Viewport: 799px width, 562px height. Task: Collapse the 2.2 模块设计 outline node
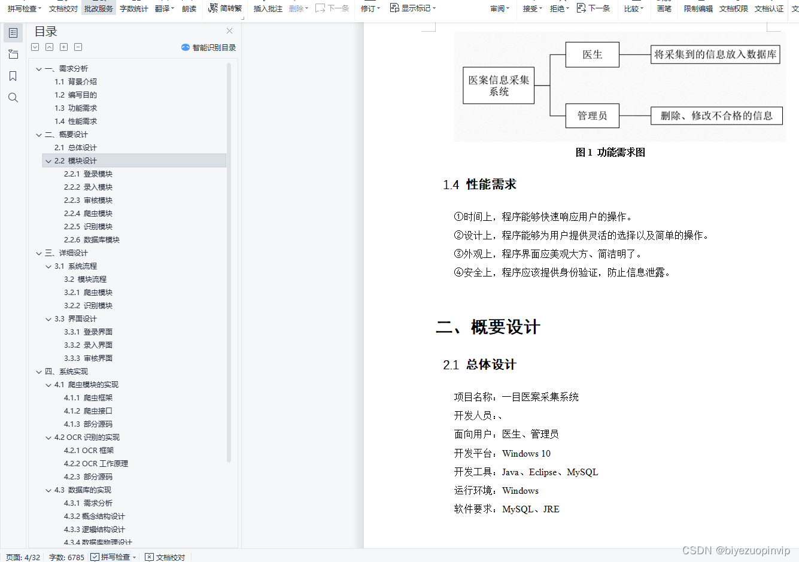tap(48, 161)
